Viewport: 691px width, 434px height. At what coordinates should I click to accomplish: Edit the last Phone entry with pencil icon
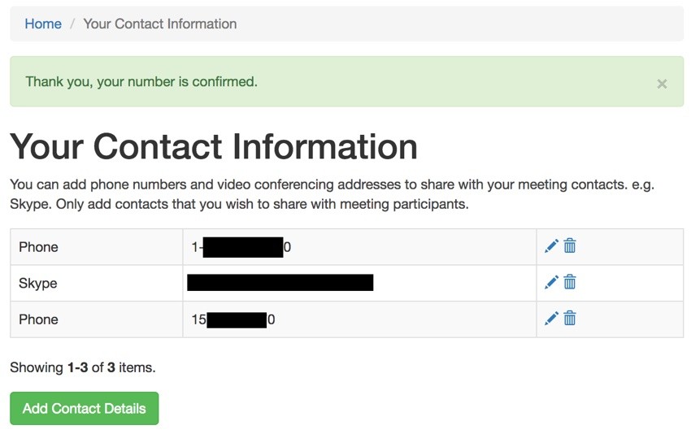pyautogui.click(x=551, y=319)
